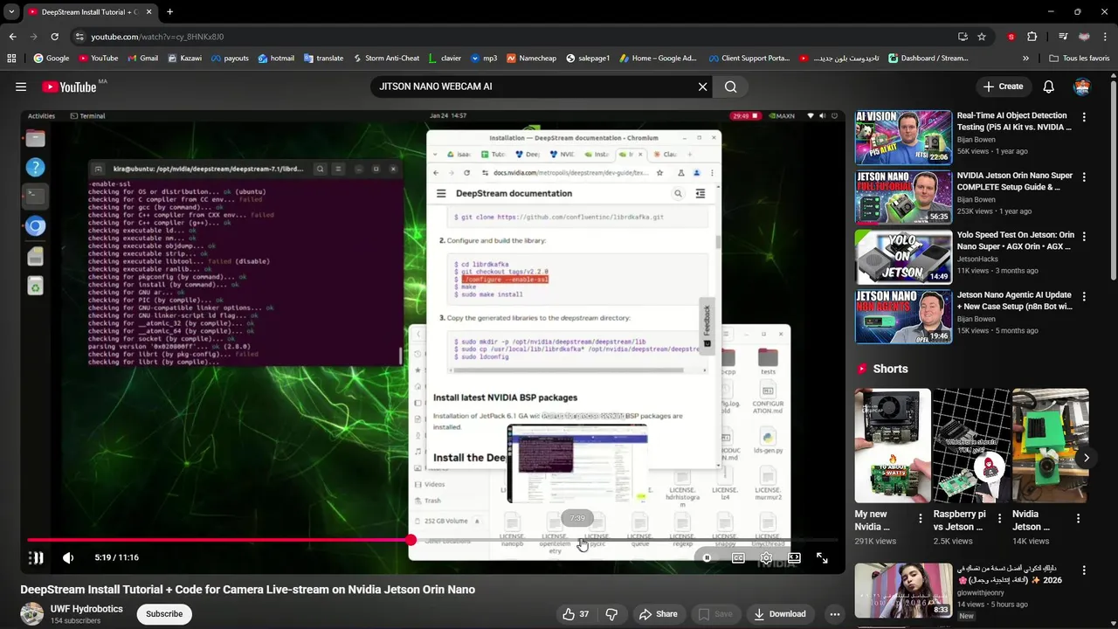This screenshot has height=629, width=1118.
Task: Enter full screen mode
Action: 822,557
